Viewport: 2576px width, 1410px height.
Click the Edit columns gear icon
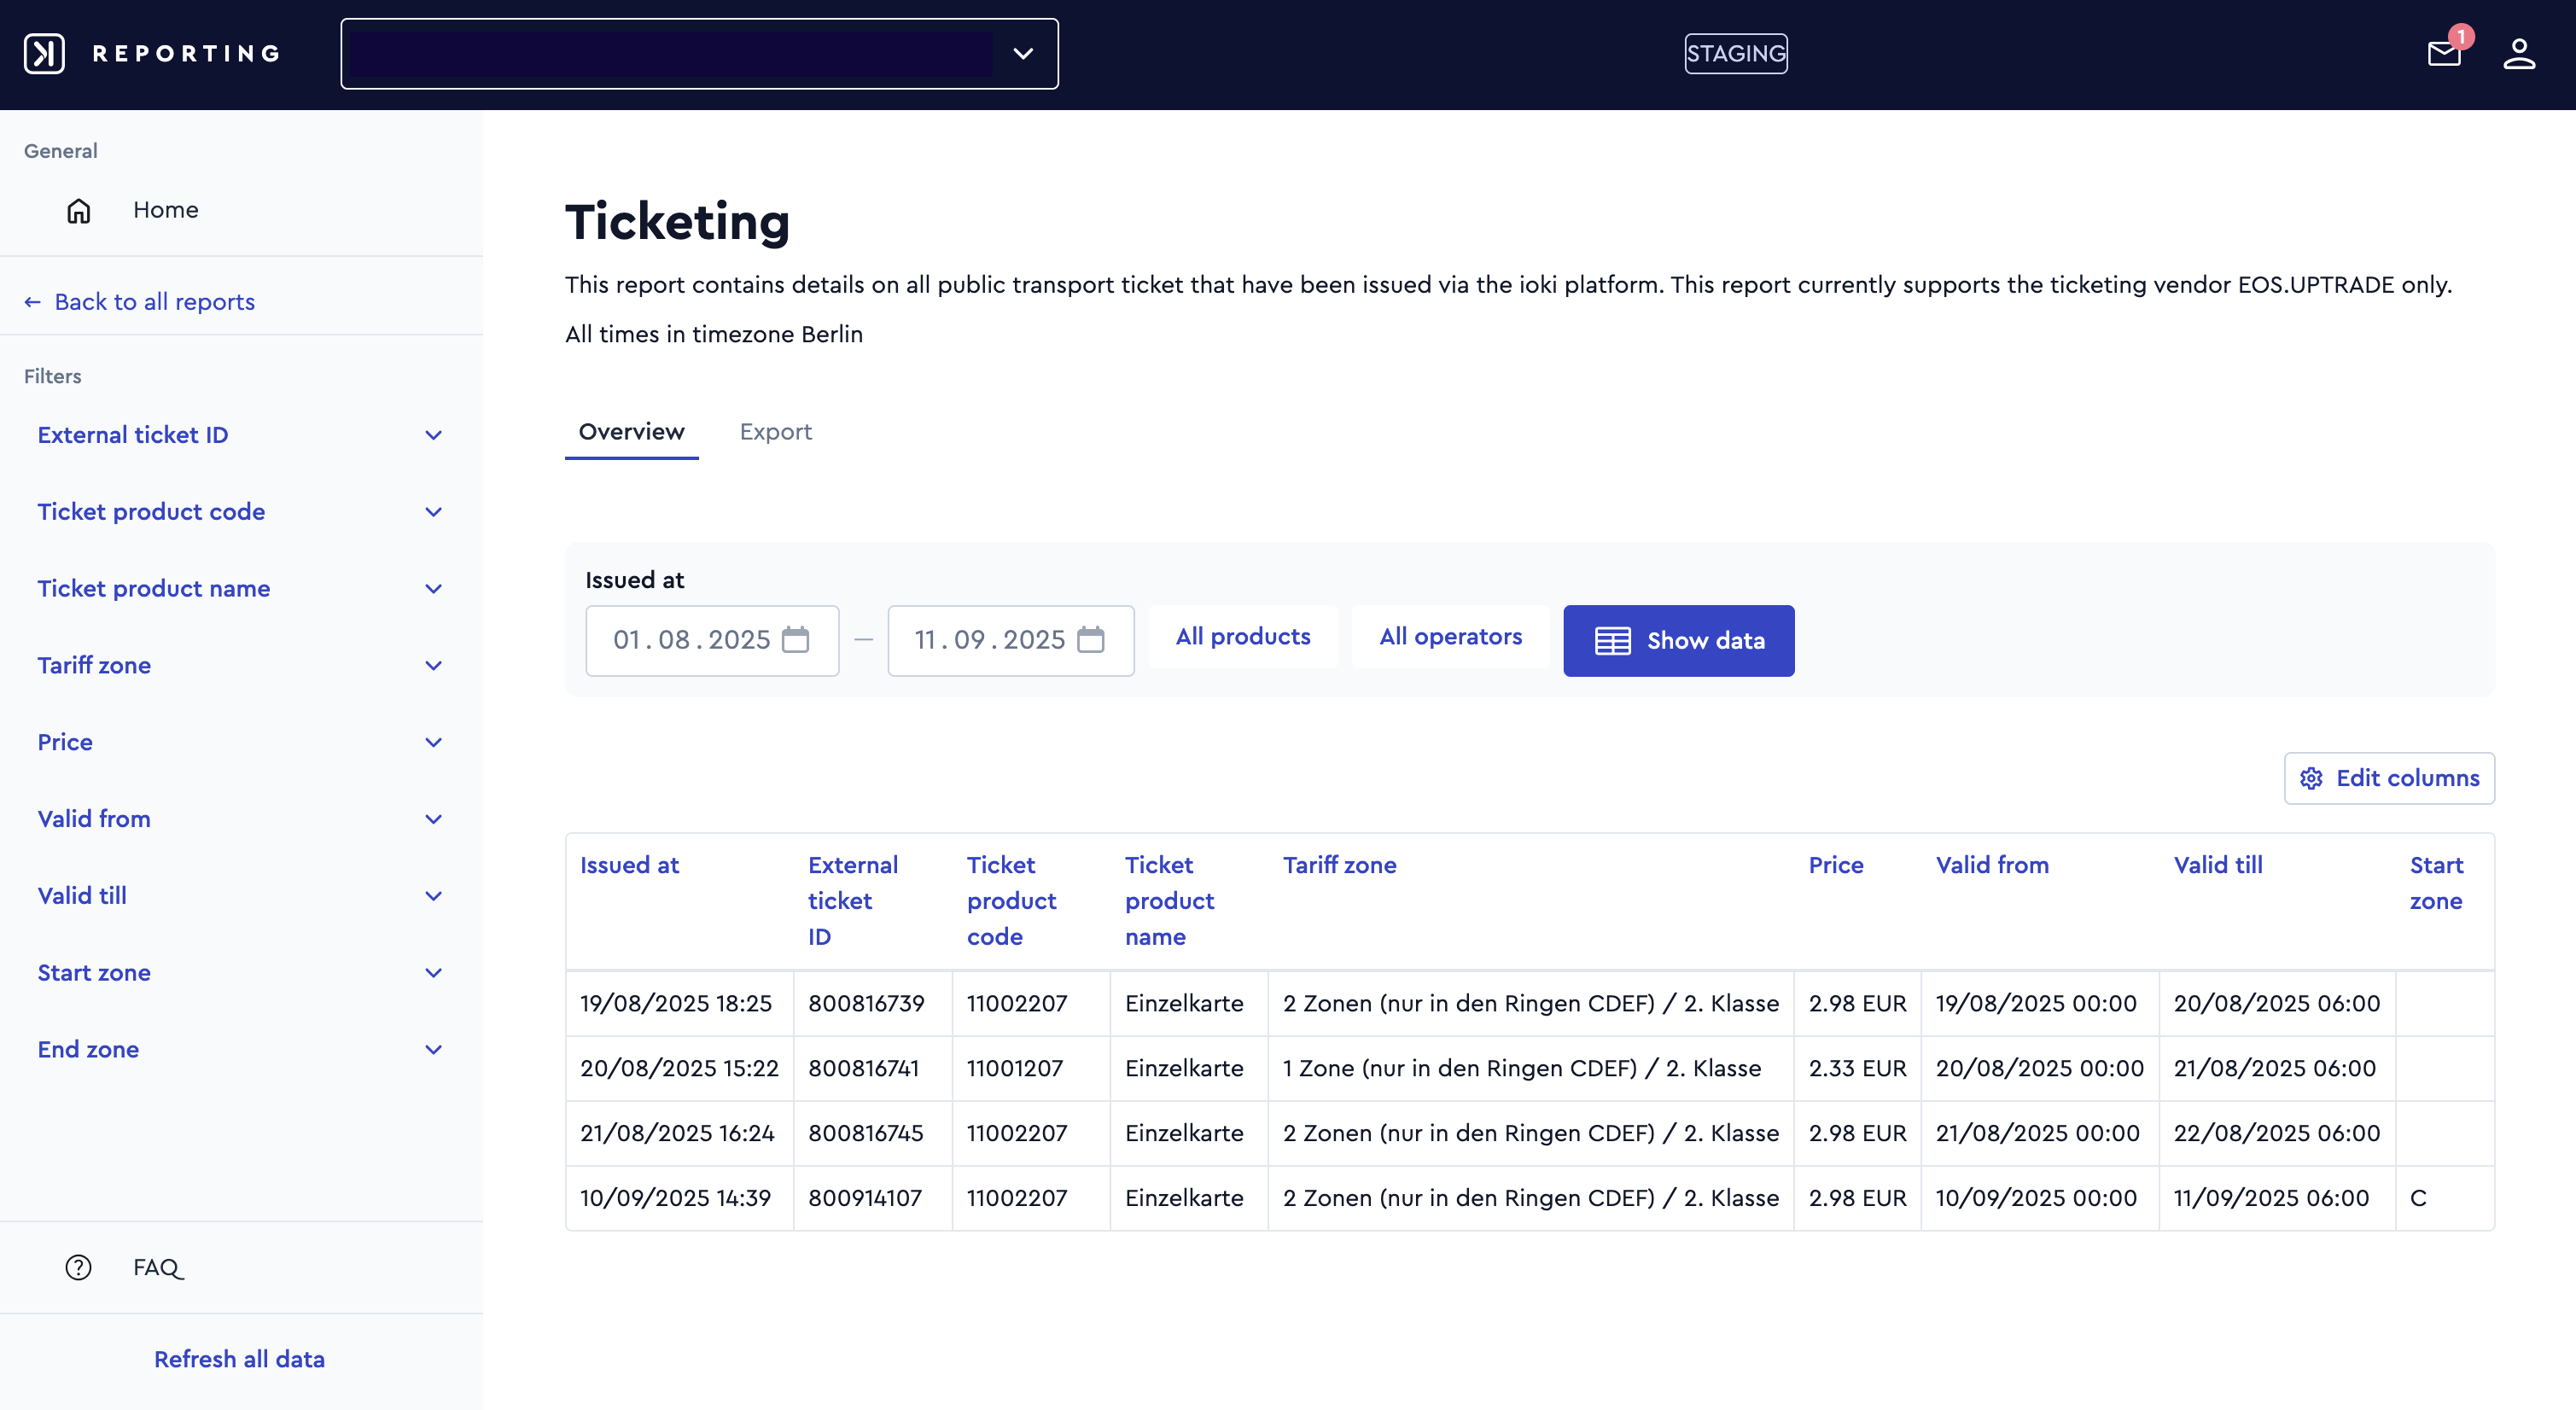[x=2311, y=778]
